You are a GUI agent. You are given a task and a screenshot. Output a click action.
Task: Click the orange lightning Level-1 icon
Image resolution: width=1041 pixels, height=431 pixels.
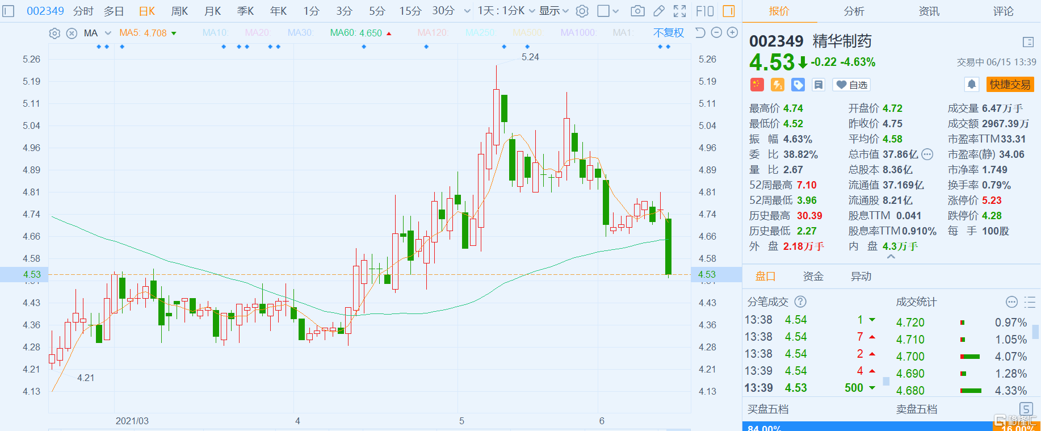click(x=778, y=85)
